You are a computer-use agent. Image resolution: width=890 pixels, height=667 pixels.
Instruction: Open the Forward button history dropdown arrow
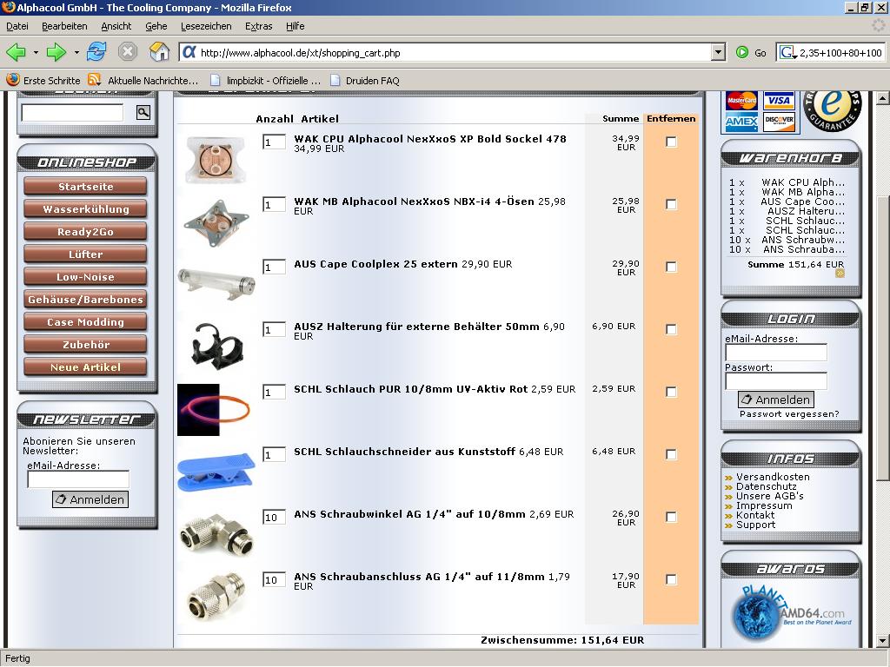76,53
